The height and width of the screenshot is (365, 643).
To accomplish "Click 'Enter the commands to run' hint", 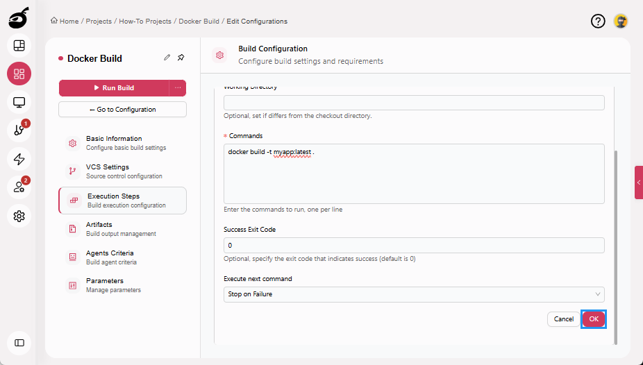I will point(283,210).
